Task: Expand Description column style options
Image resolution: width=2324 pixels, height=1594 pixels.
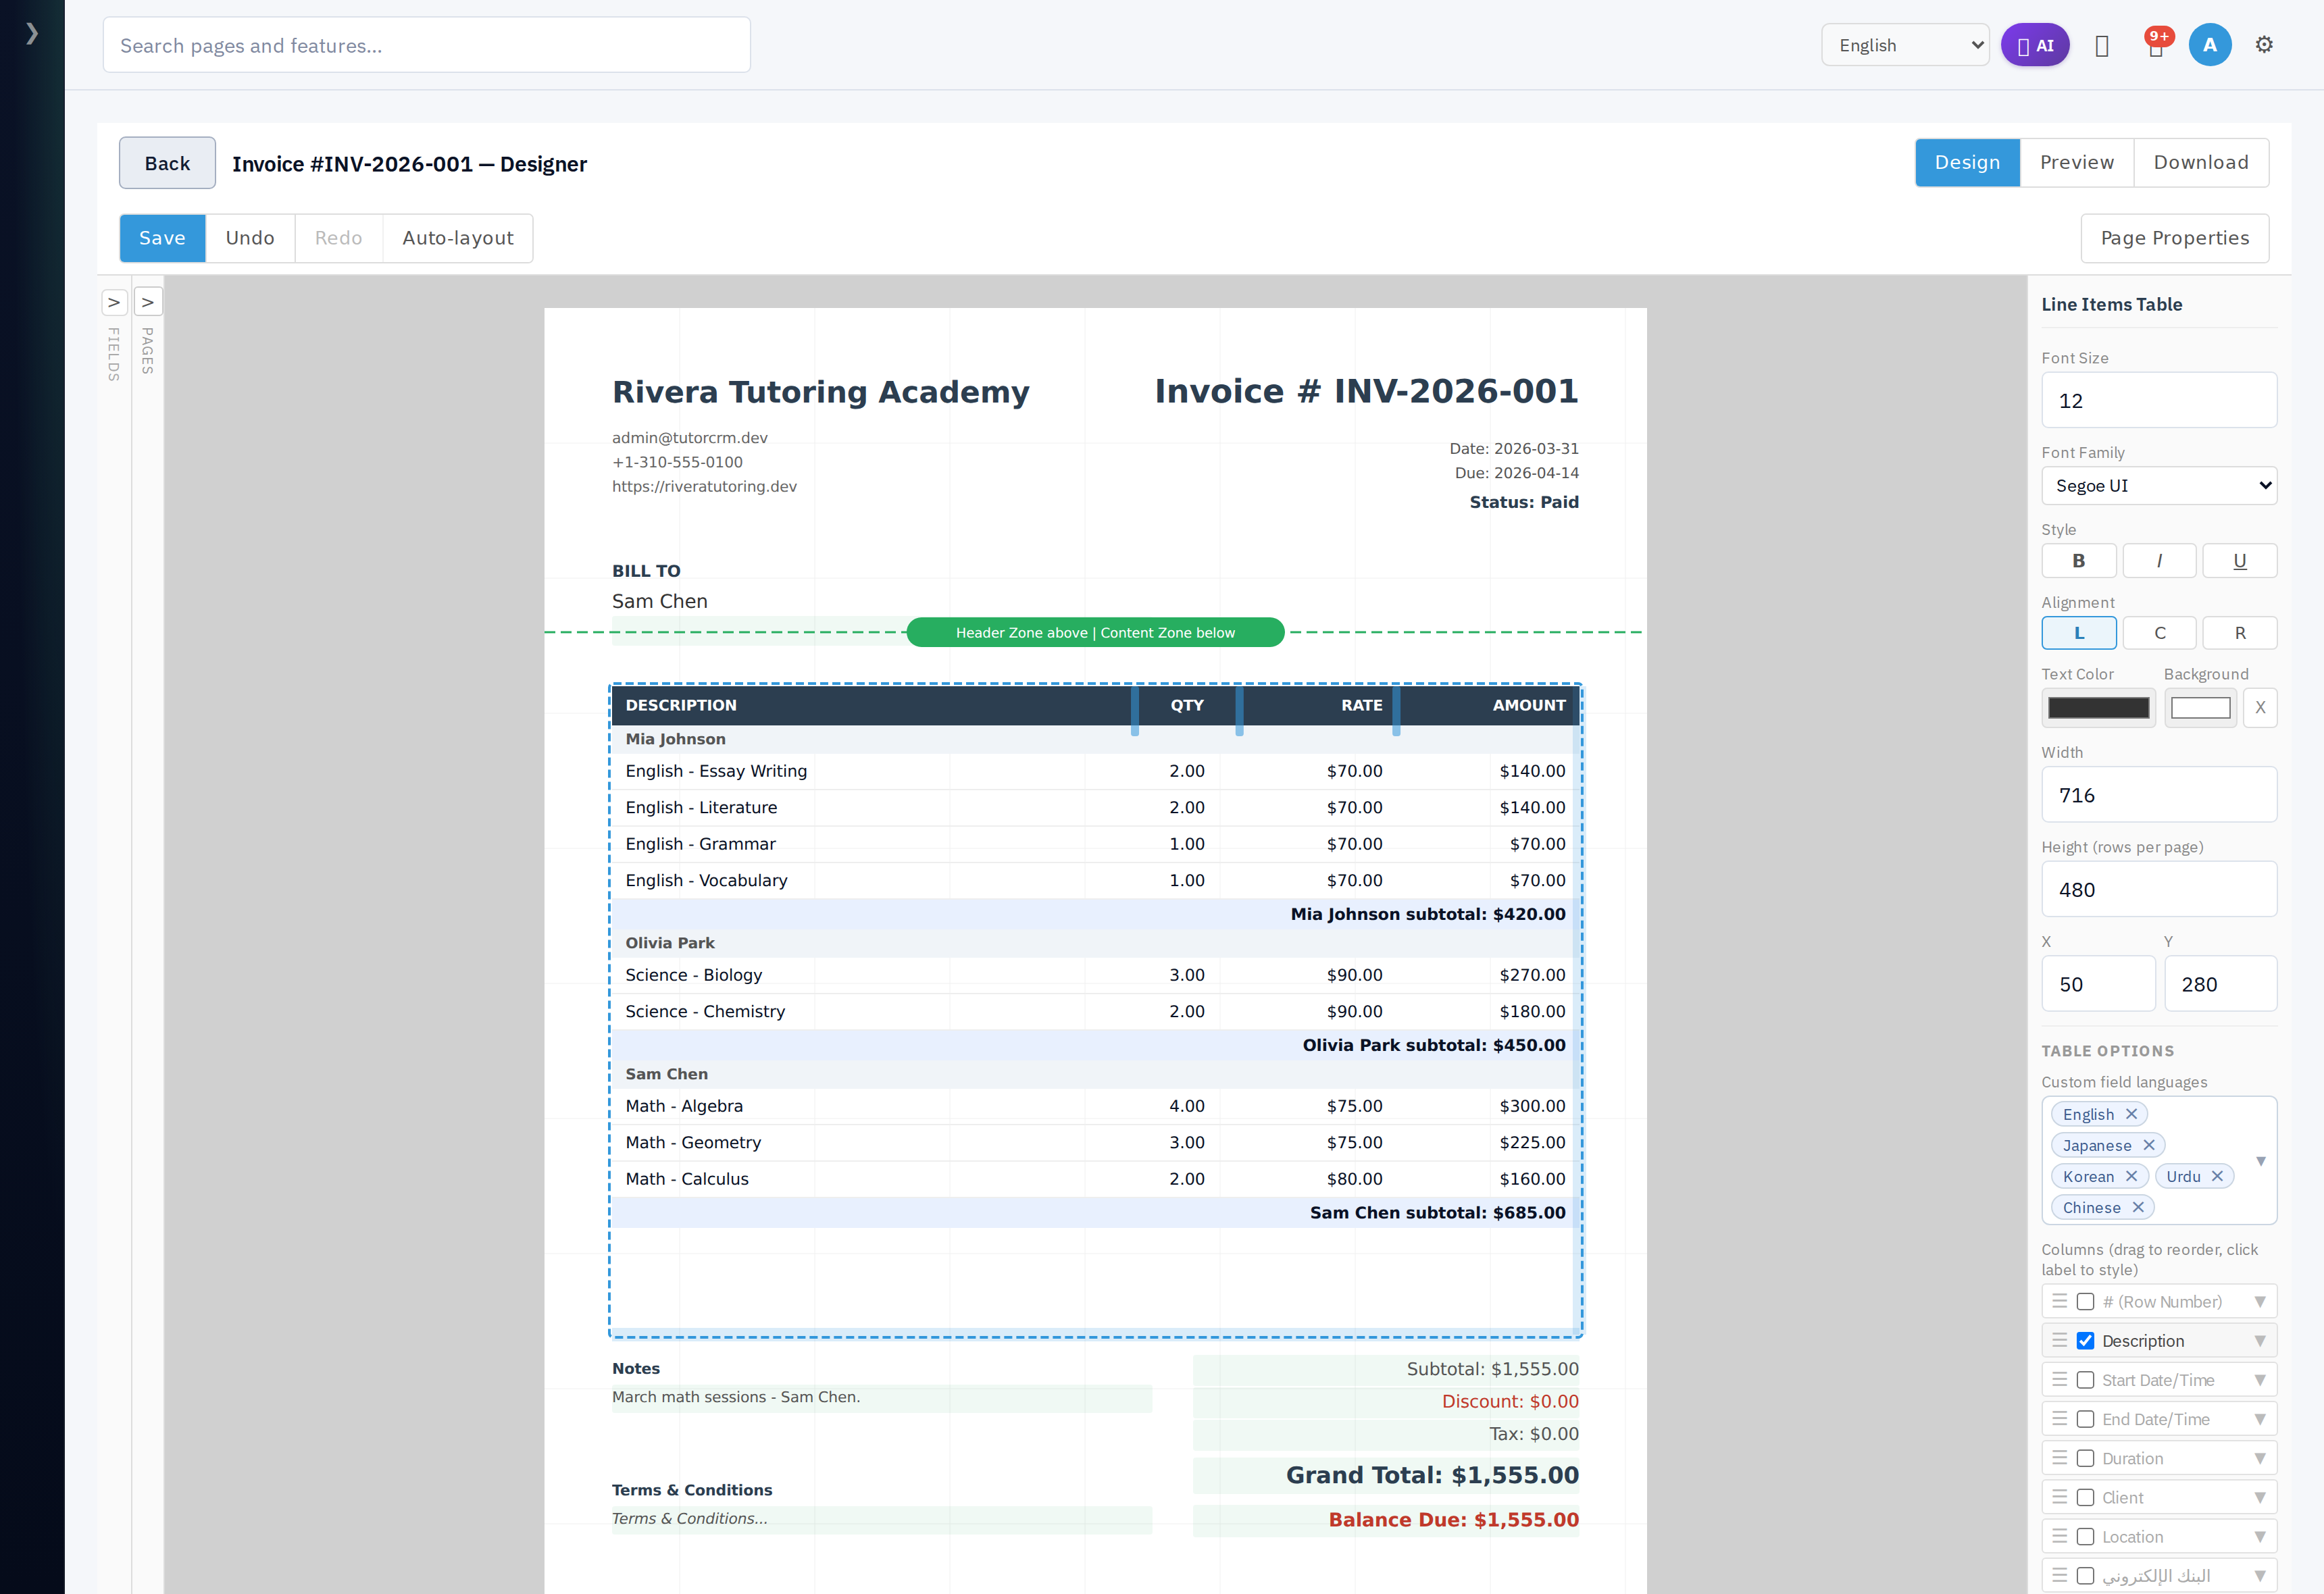Action: point(2260,1341)
